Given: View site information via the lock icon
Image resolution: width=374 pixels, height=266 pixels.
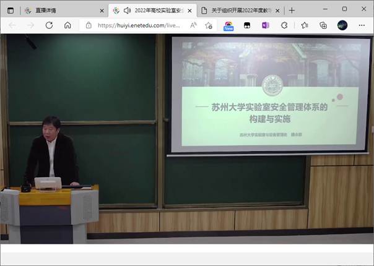Looking at the screenshot, I should [x=89, y=25].
